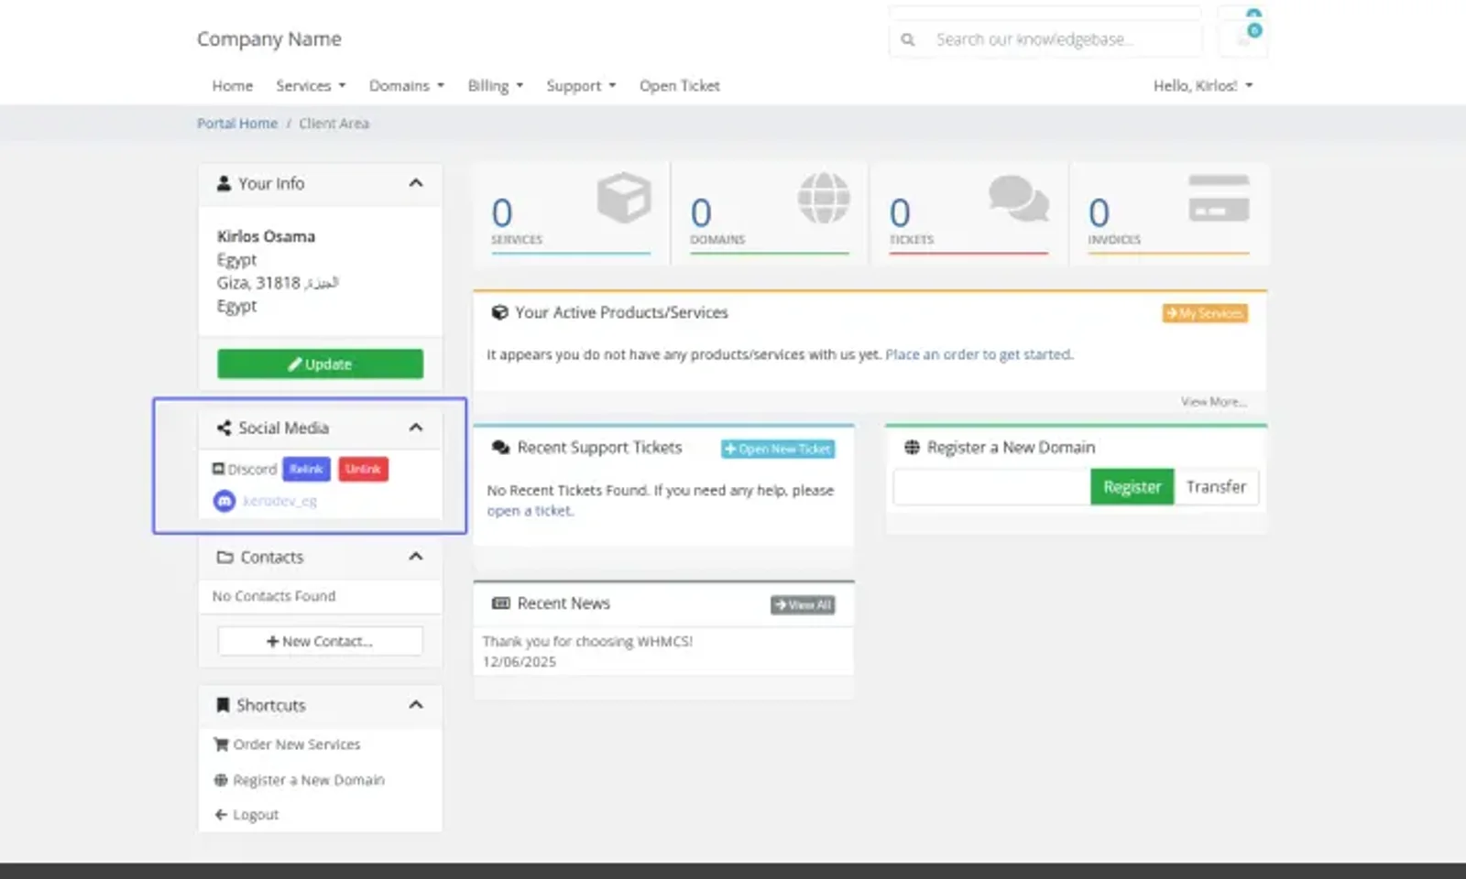Click the View All news button
This screenshot has height=879, width=1466.
point(803,604)
